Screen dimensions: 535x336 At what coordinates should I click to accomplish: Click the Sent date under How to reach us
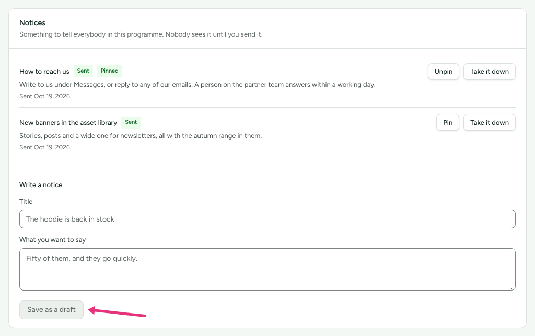45,96
